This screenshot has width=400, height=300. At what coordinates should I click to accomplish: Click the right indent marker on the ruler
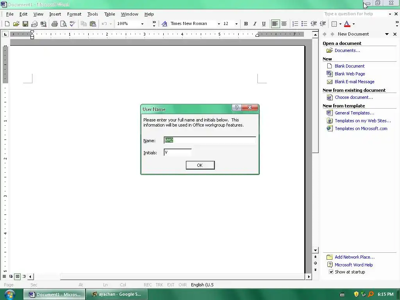[257, 35]
